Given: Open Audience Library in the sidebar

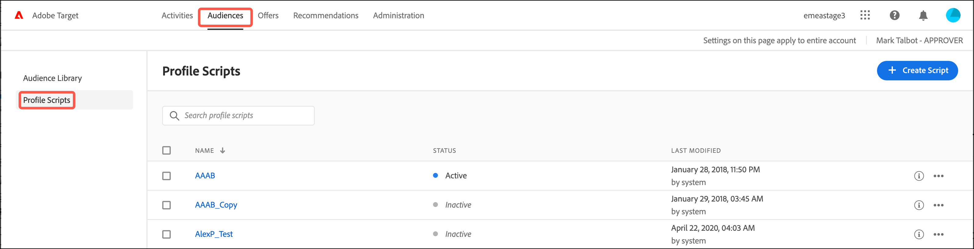Looking at the screenshot, I should pyautogui.click(x=52, y=78).
